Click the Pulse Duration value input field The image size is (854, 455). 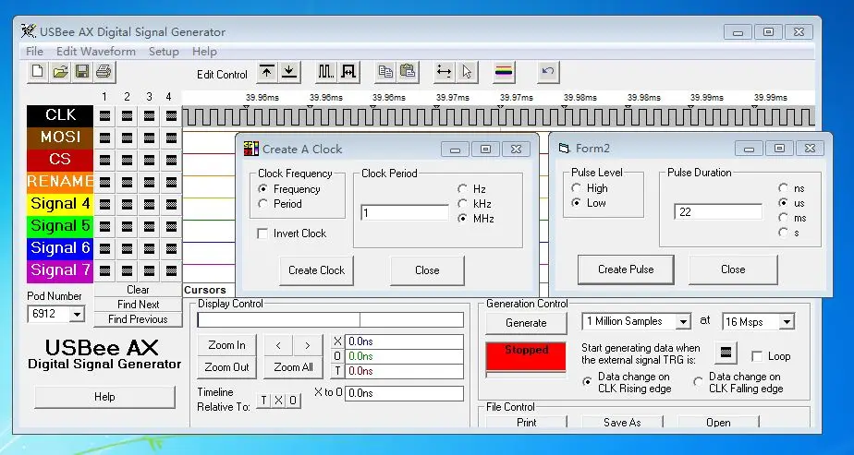tap(718, 211)
